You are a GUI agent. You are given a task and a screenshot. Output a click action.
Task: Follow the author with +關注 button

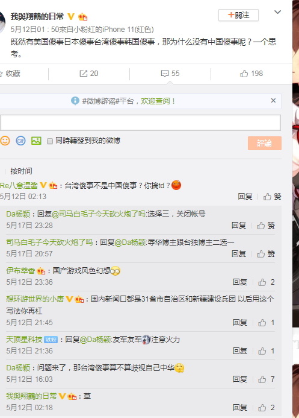[x=238, y=15]
